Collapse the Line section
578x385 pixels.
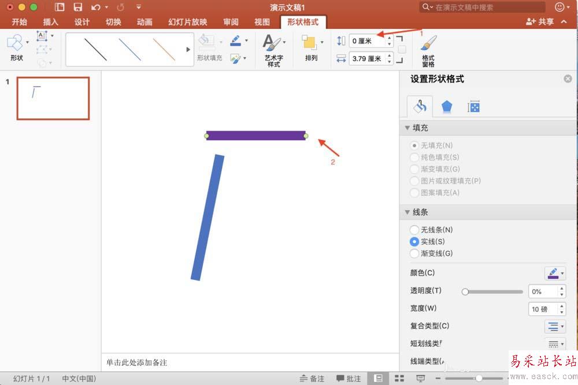407,212
